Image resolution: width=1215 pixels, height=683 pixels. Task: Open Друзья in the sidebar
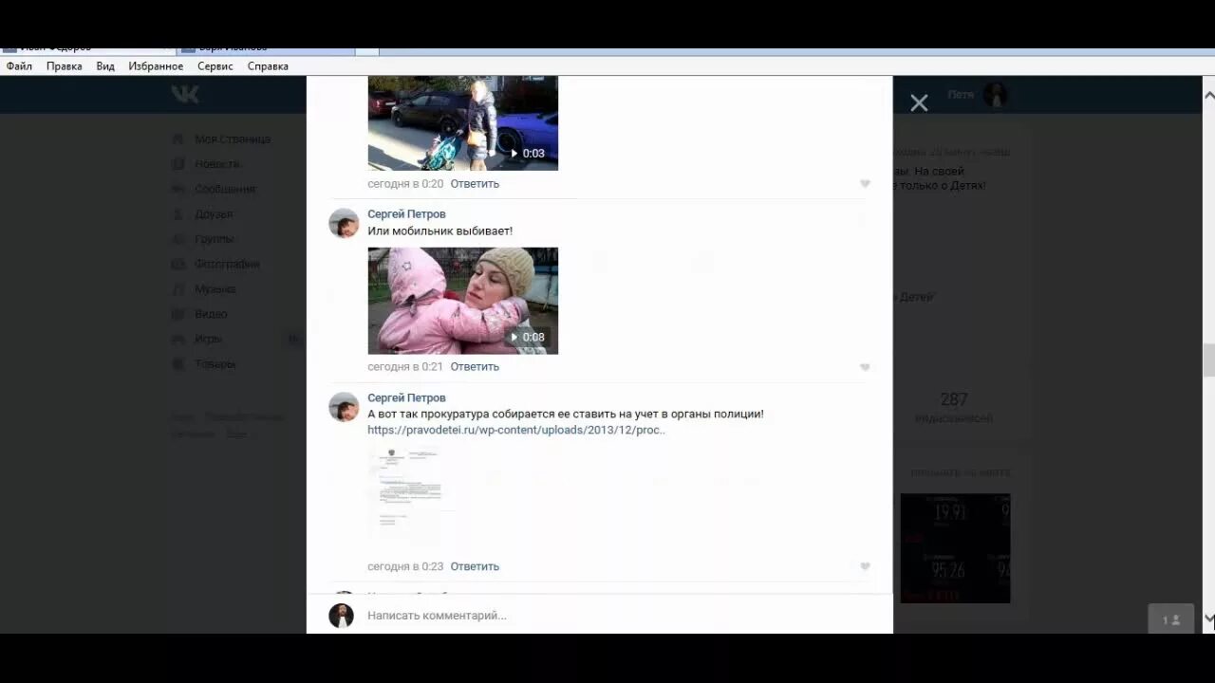click(x=214, y=214)
